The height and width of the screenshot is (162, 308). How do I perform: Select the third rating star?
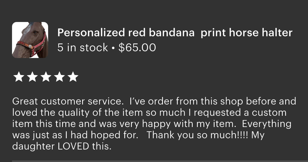coord(46,77)
